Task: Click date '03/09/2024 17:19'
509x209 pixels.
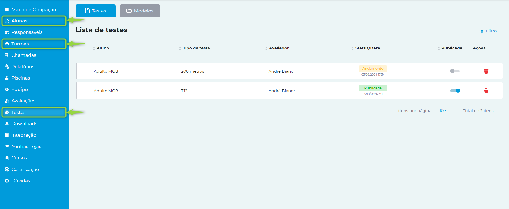Action: click(x=373, y=94)
